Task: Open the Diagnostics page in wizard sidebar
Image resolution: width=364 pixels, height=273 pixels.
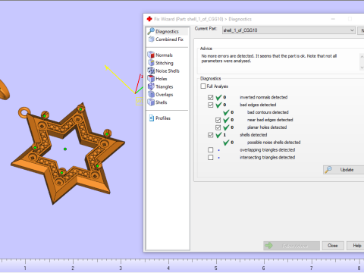Action: tap(167, 31)
